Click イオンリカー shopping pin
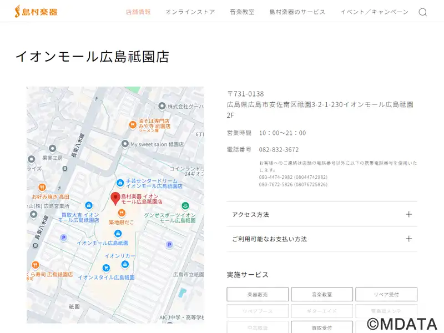444x333 pixels. click(125, 265)
